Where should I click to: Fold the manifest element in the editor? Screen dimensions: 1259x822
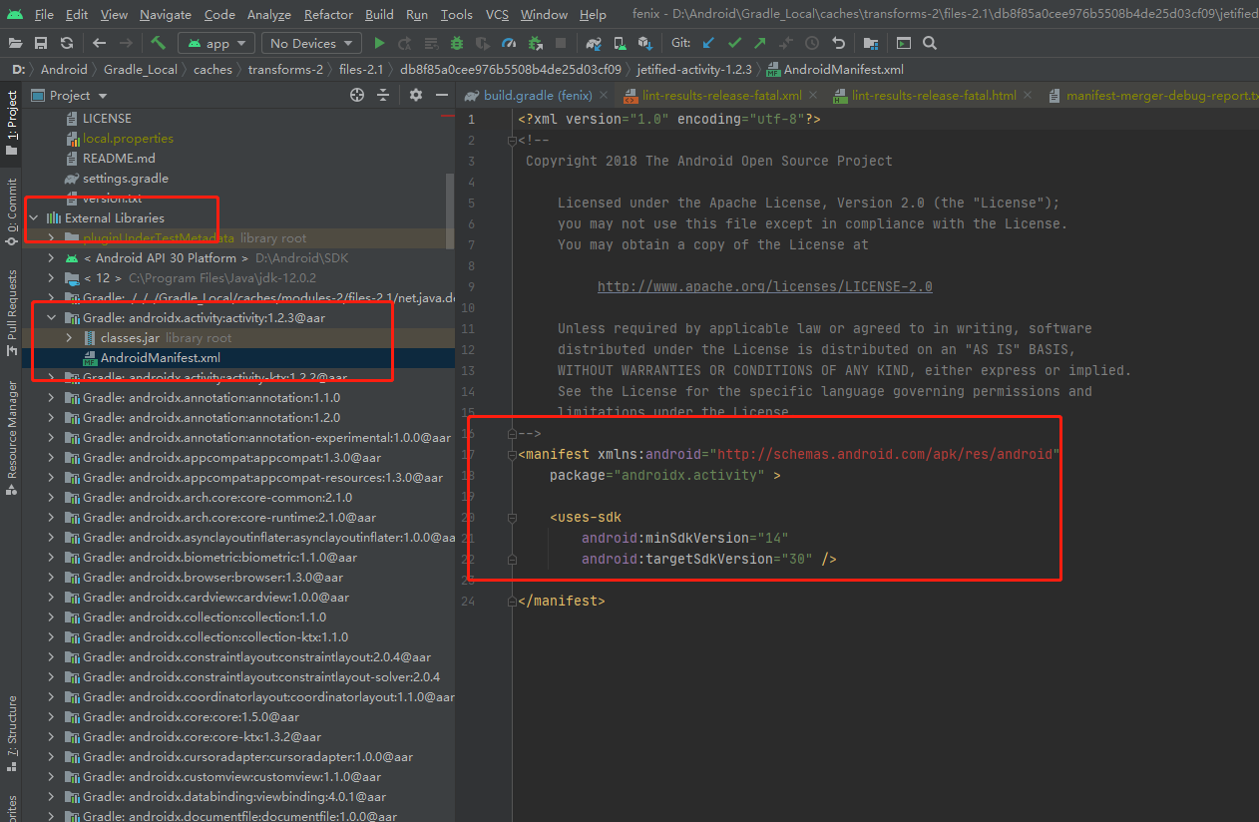coord(512,454)
